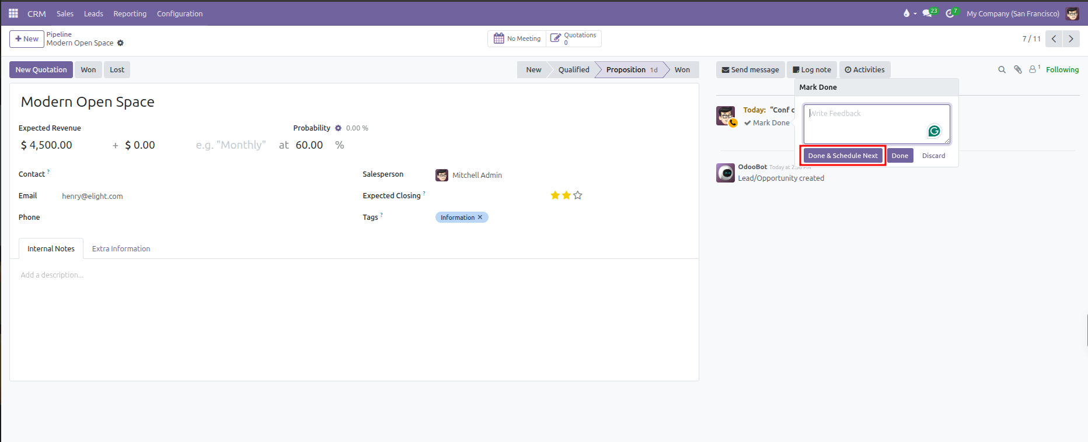Click the Mark Done link on activity
Viewport: 1088px width, 442px height.
coord(767,123)
